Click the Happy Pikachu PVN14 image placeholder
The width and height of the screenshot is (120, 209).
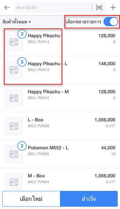click(14, 42)
